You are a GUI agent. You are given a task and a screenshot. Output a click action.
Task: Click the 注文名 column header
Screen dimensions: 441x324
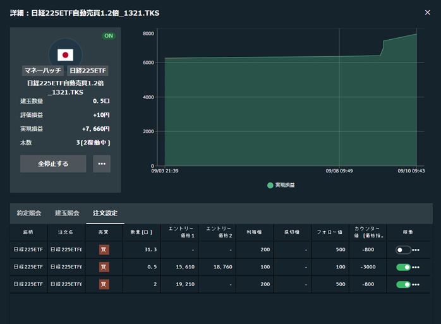click(x=66, y=232)
